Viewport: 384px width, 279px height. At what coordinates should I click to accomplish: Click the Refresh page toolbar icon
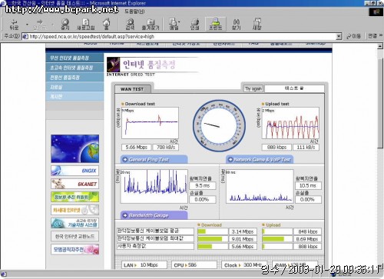[86, 24]
